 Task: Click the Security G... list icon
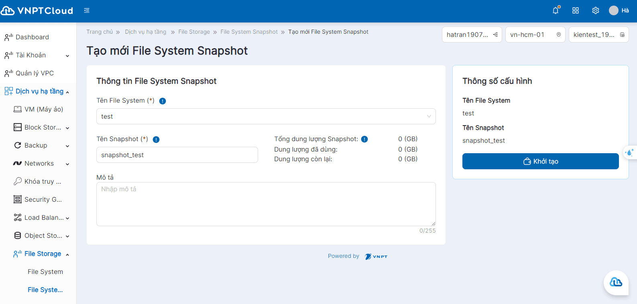pyautogui.click(x=18, y=199)
